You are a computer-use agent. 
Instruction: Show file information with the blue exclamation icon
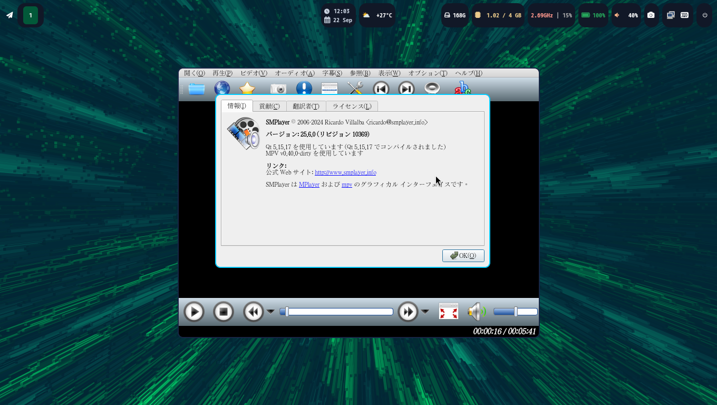tap(304, 89)
